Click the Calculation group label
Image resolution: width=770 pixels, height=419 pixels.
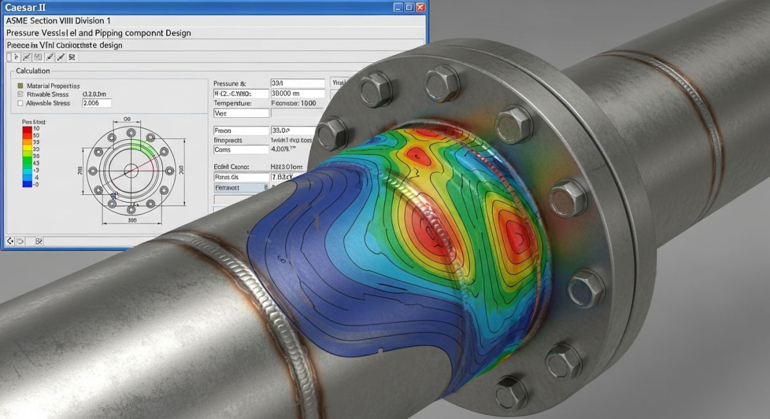[x=33, y=71]
